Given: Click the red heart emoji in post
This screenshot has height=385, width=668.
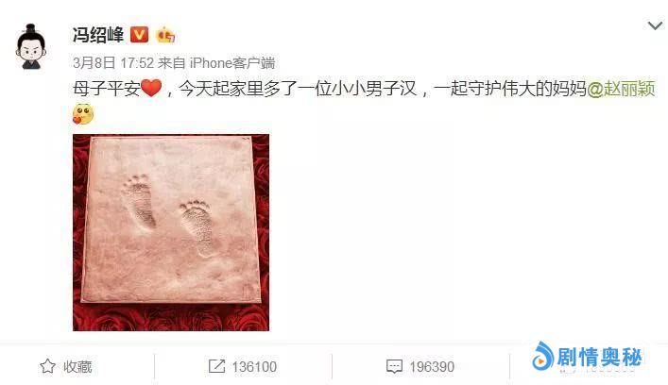Looking at the screenshot, I should [151, 89].
